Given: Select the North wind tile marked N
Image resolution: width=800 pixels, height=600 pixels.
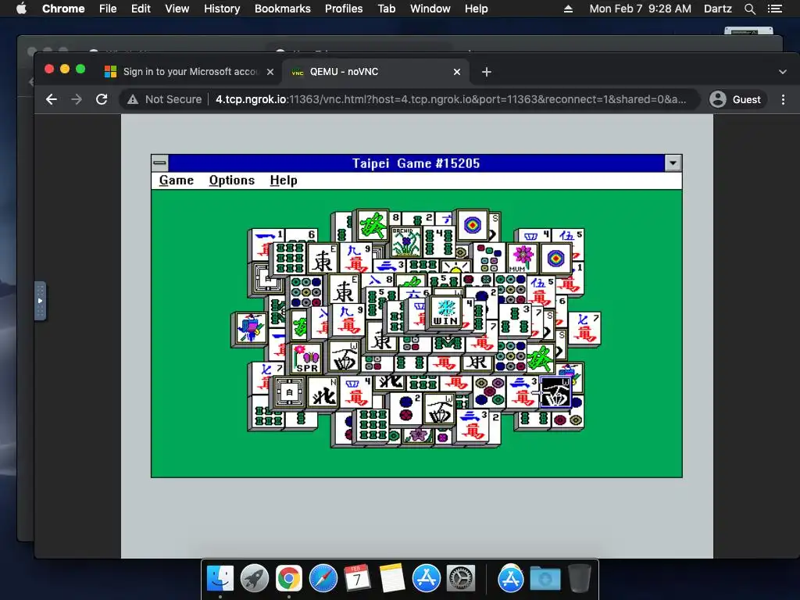Looking at the screenshot, I should pos(323,392).
